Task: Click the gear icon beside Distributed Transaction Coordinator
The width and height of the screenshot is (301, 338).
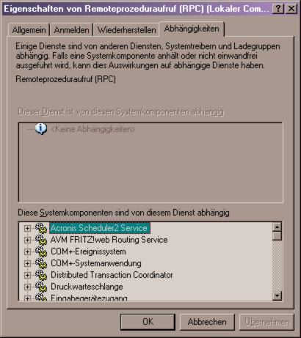Action: 41,275
